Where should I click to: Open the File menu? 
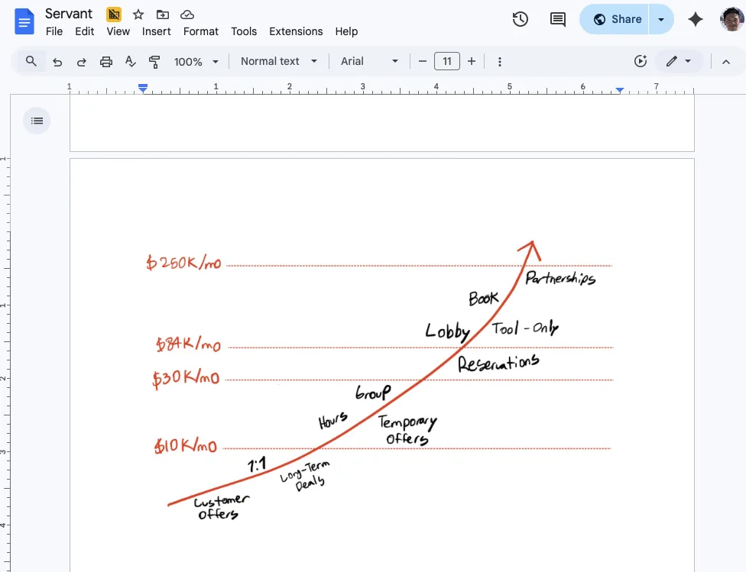pos(54,31)
